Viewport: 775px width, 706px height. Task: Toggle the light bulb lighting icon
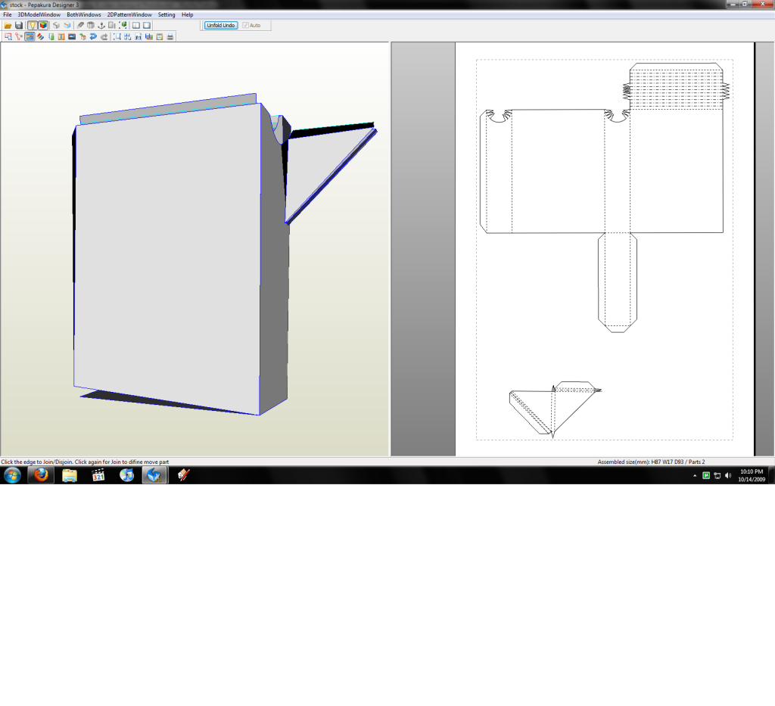(x=33, y=25)
